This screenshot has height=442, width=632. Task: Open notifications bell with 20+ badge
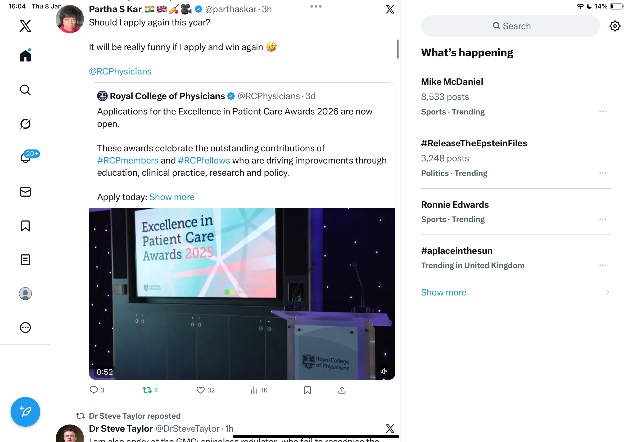click(26, 158)
